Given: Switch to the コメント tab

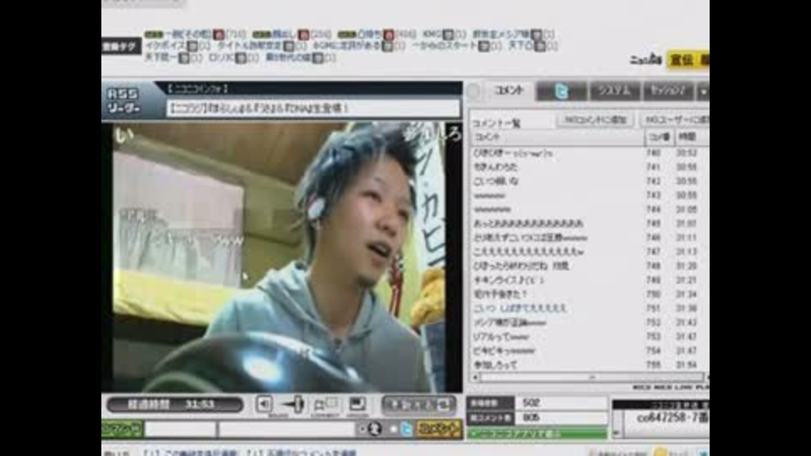Looking at the screenshot, I should [509, 90].
